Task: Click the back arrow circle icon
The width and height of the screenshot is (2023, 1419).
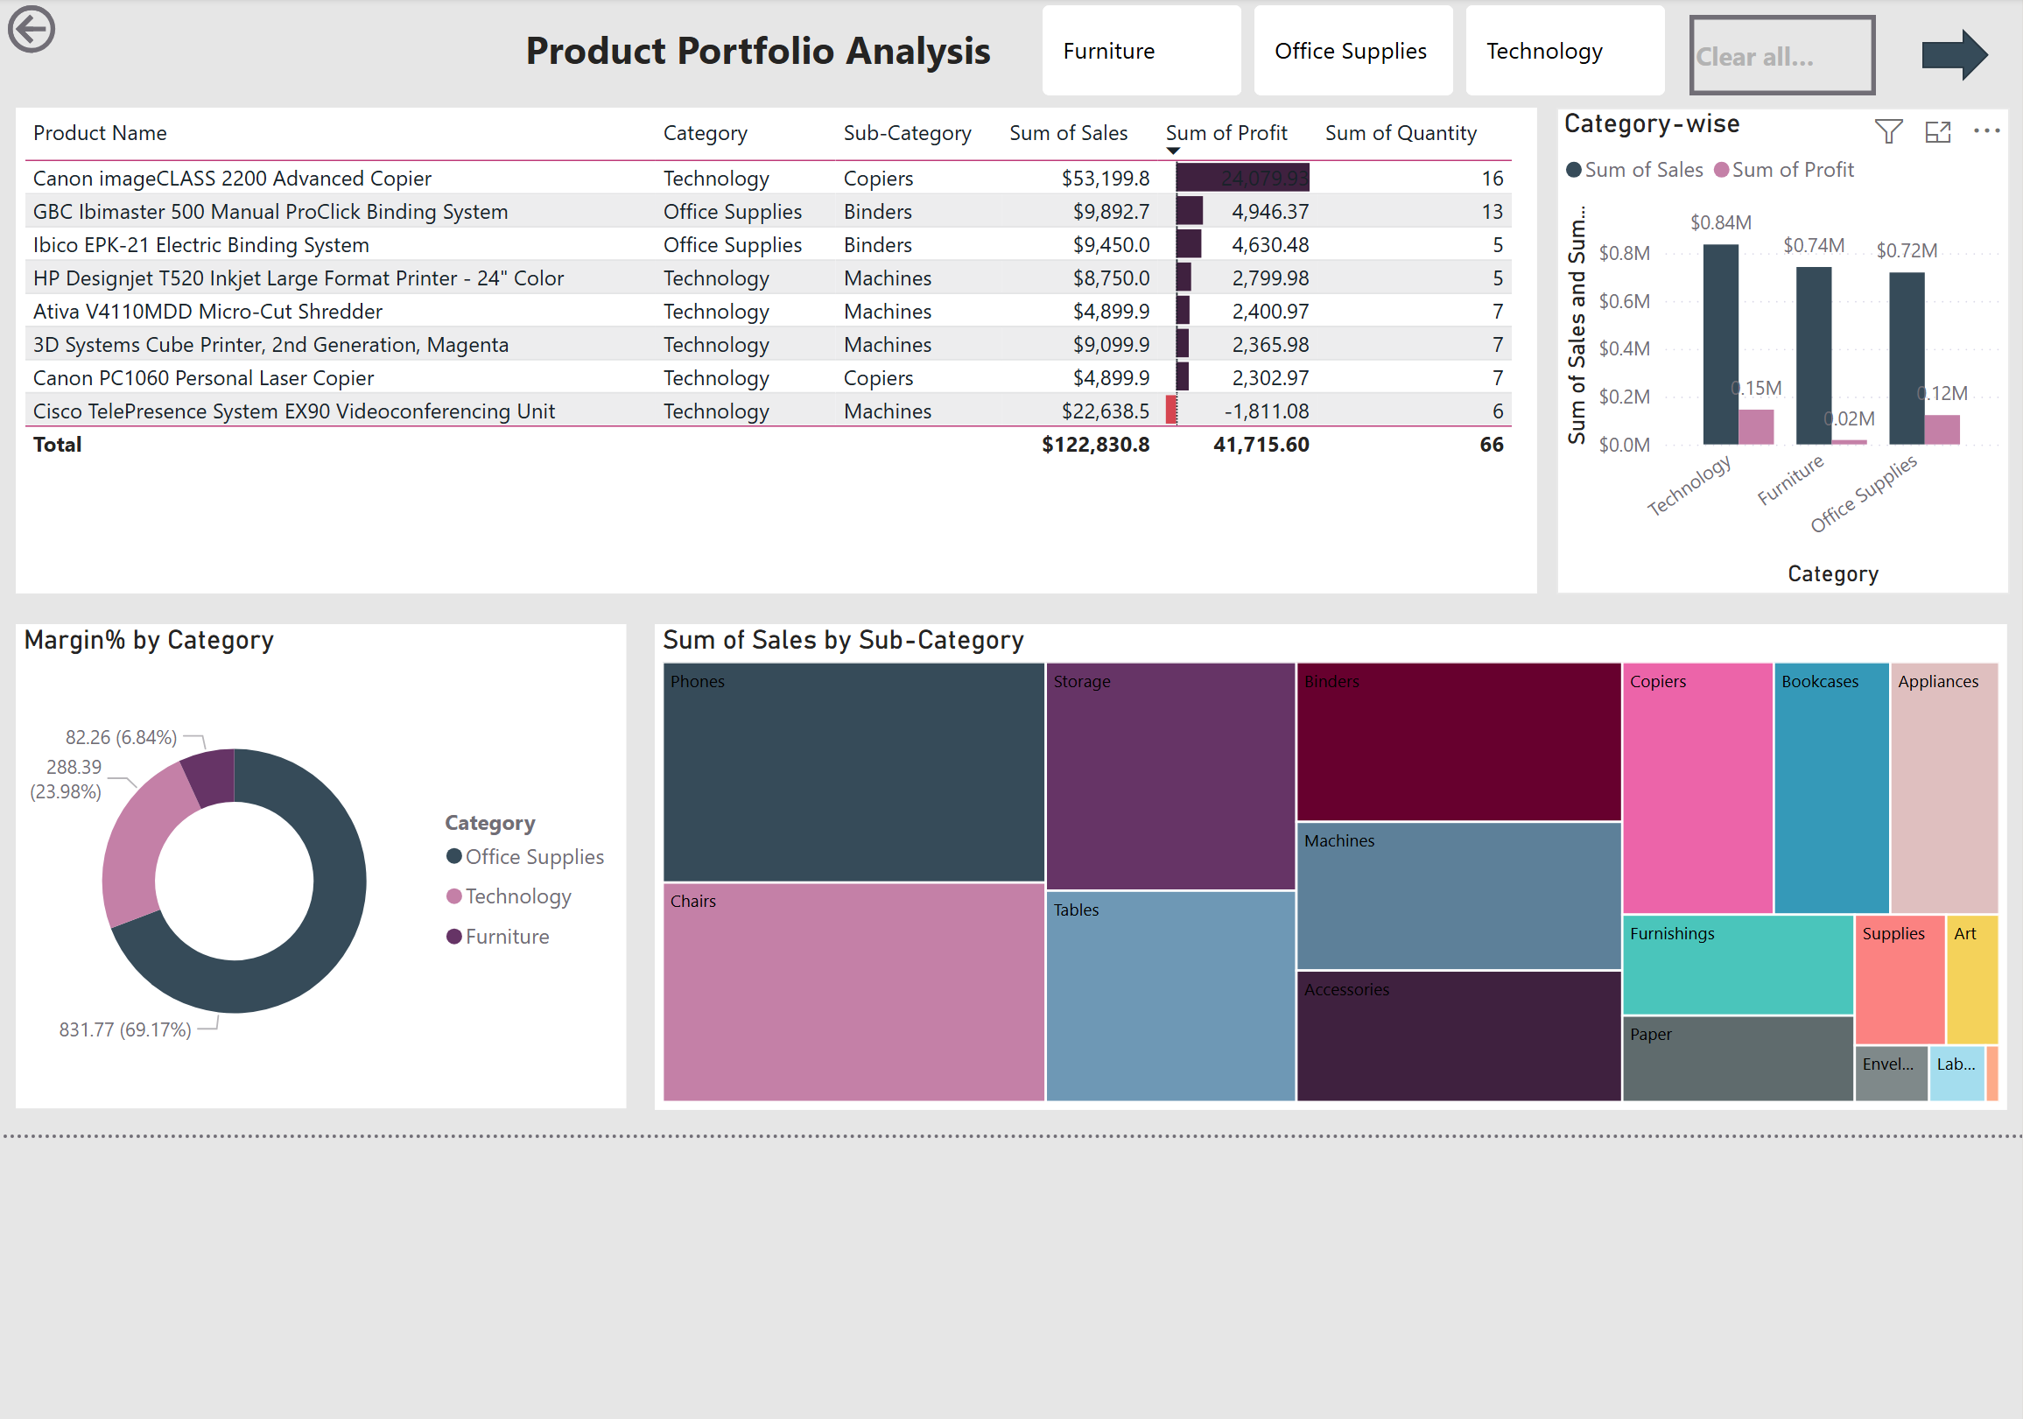Action: tap(32, 29)
